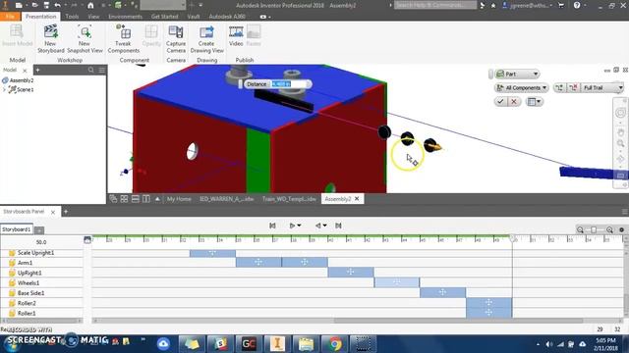The image size is (629, 353).
Task: Click the Orbit tool in navigation bar
Action: coord(620,159)
